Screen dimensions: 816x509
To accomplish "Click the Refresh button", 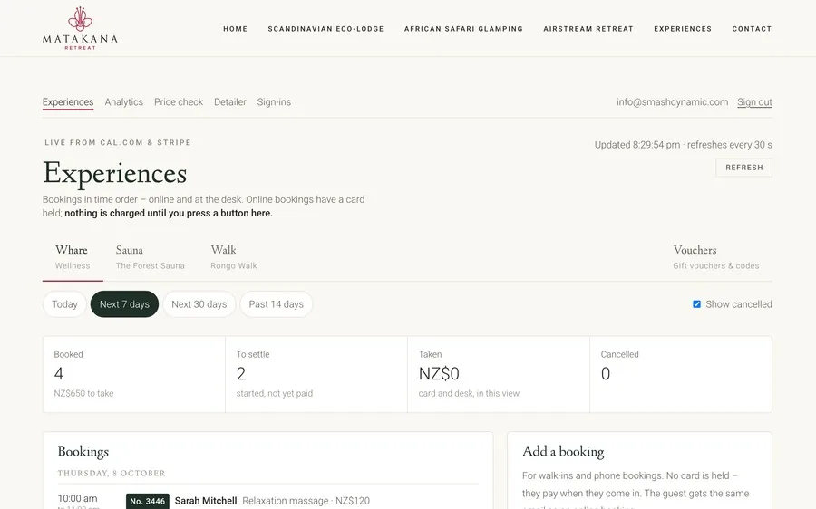I will click(x=744, y=168).
